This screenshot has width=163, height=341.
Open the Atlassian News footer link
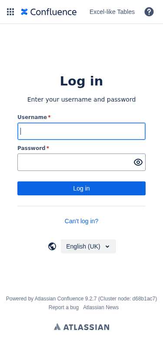click(x=101, y=307)
